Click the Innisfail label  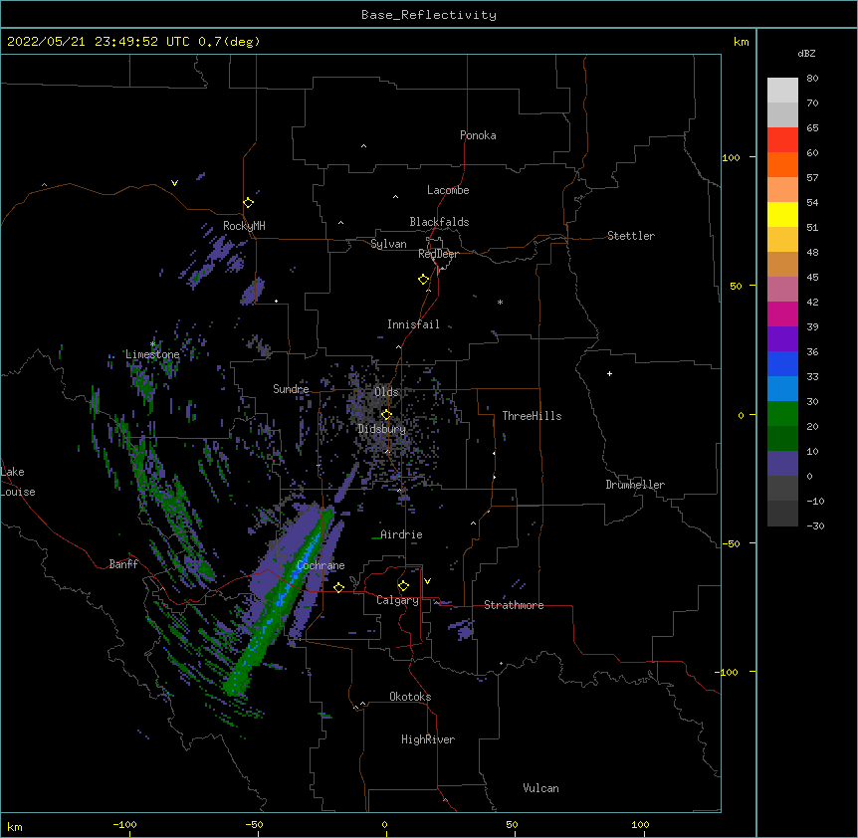click(413, 324)
